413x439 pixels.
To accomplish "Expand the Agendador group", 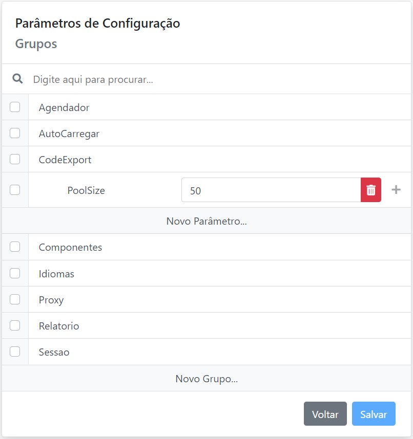I will (x=64, y=107).
